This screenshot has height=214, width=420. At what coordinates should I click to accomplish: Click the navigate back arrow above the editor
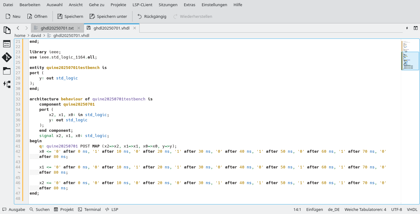click(18, 28)
